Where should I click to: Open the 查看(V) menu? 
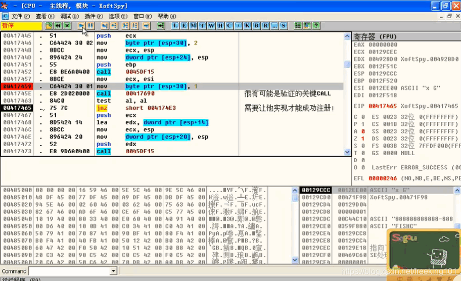click(45, 16)
